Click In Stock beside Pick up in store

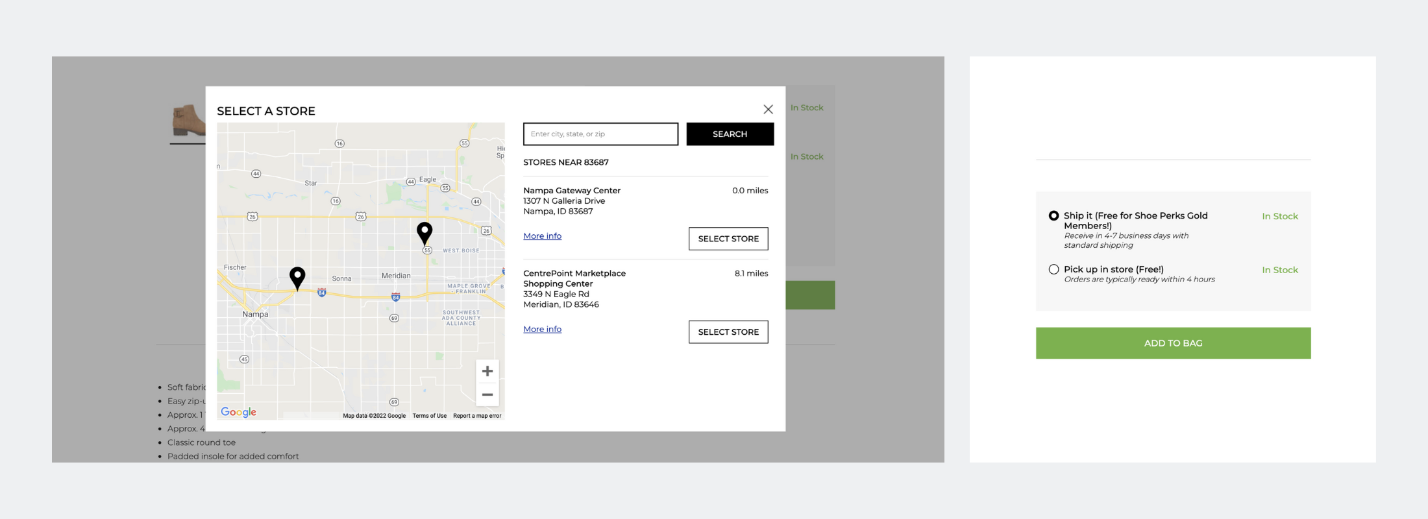pyautogui.click(x=1280, y=271)
